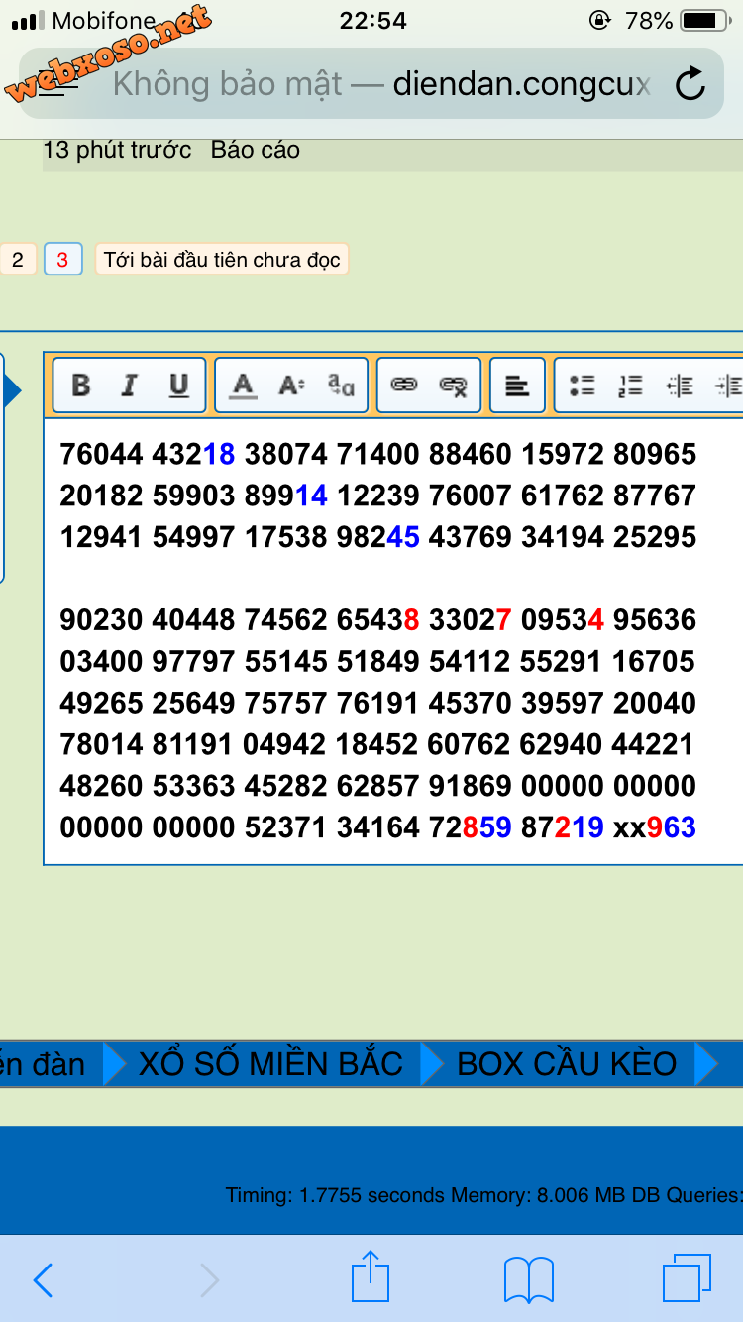The width and height of the screenshot is (743, 1322).
Task: Tap the Safari forward arrow
Action: (x=209, y=1280)
